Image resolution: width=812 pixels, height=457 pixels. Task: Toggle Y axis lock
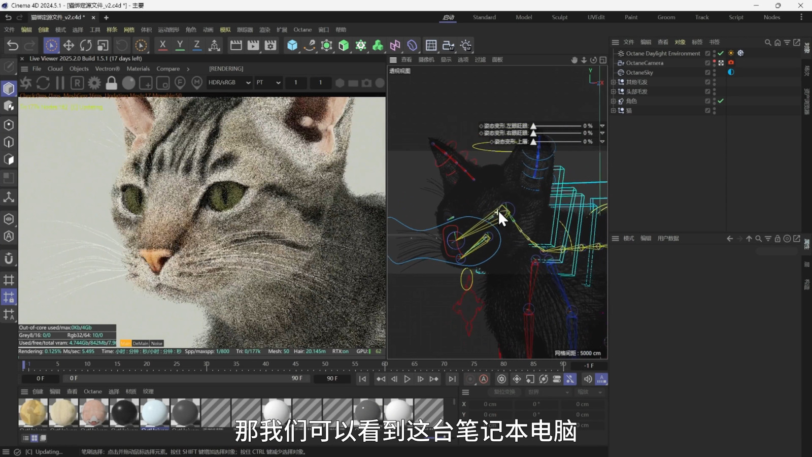pyautogui.click(x=180, y=45)
